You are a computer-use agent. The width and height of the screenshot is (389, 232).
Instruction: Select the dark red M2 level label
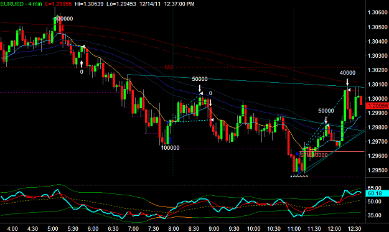[x=169, y=67]
